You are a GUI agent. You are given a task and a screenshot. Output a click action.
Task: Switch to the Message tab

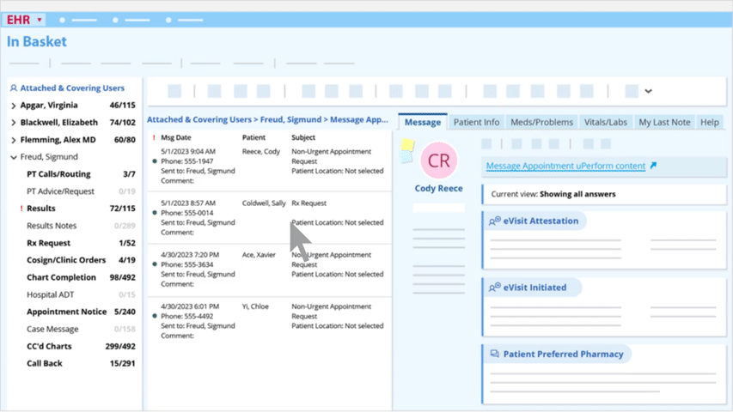point(423,122)
